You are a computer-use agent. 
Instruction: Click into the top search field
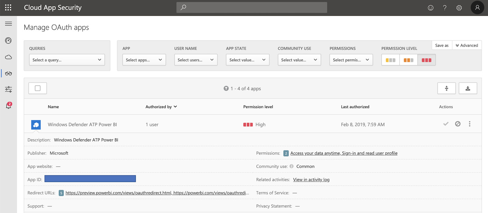(252, 7)
